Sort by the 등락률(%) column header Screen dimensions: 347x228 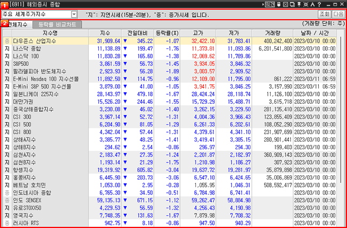pyautogui.click(x=167, y=34)
